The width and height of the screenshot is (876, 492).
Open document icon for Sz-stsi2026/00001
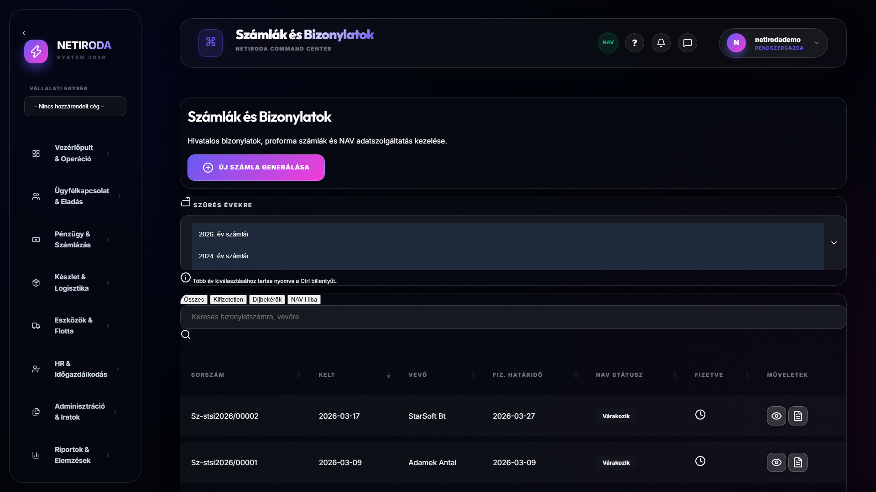click(x=798, y=462)
